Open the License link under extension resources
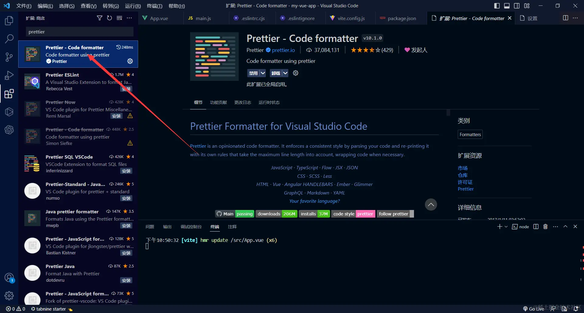 coord(465,182)
